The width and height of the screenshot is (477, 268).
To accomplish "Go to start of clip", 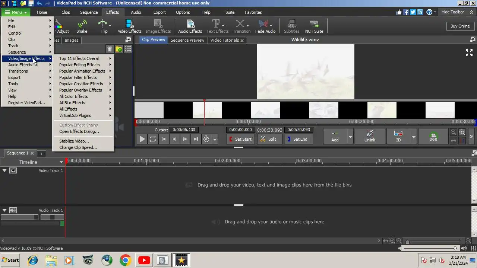I will [x=163, y=139].
